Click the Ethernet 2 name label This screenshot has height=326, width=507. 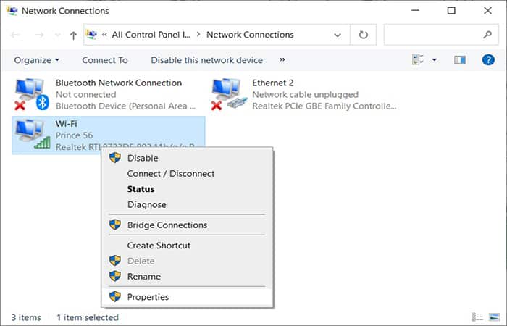273,83
